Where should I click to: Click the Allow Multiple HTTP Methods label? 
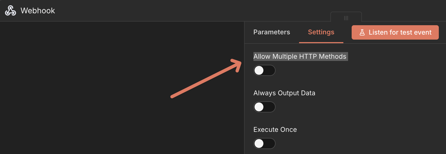point(300,57)
